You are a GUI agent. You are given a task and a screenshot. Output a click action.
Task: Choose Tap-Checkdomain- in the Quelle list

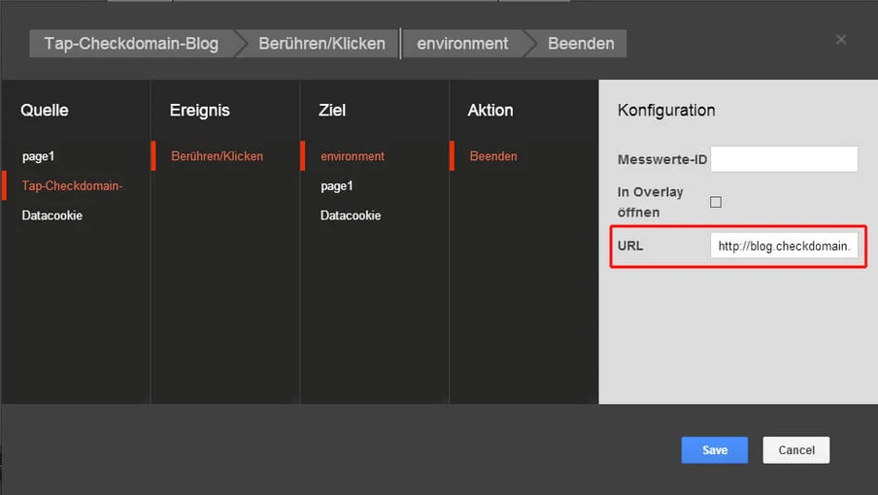click(73, 185)
